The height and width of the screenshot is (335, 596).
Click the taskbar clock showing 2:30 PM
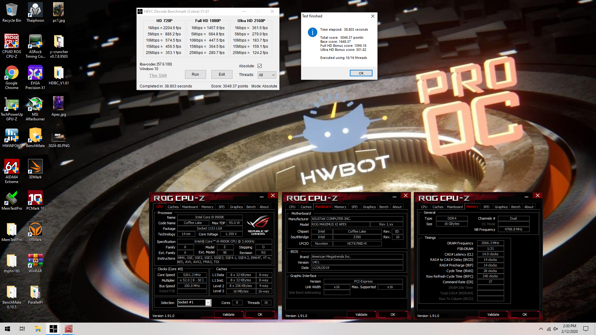pyautogui.click(x=569, y=329)
